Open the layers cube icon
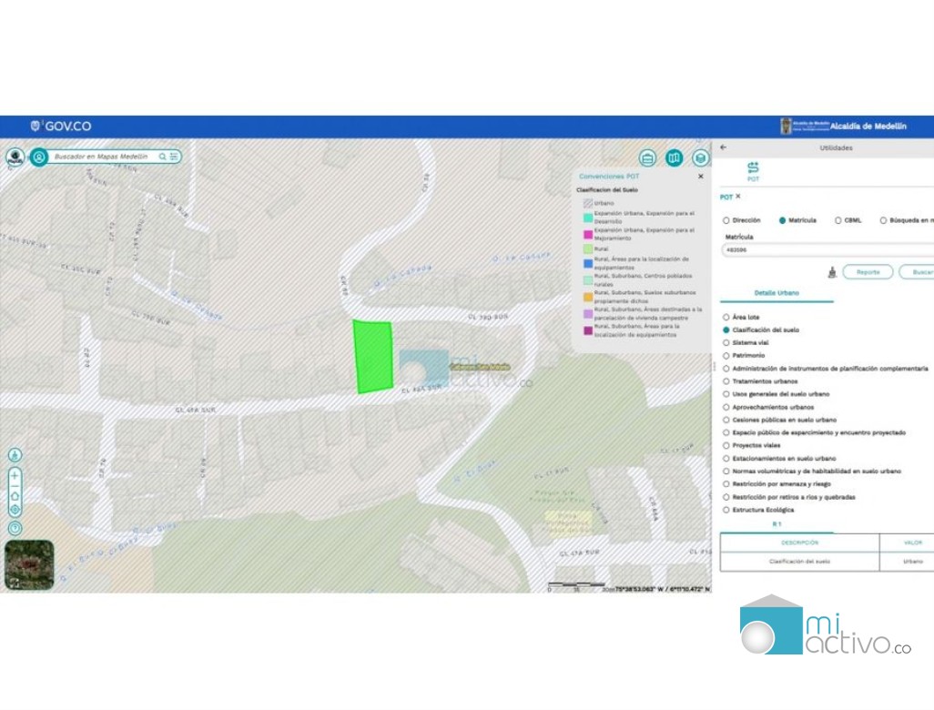 [699, 158]
